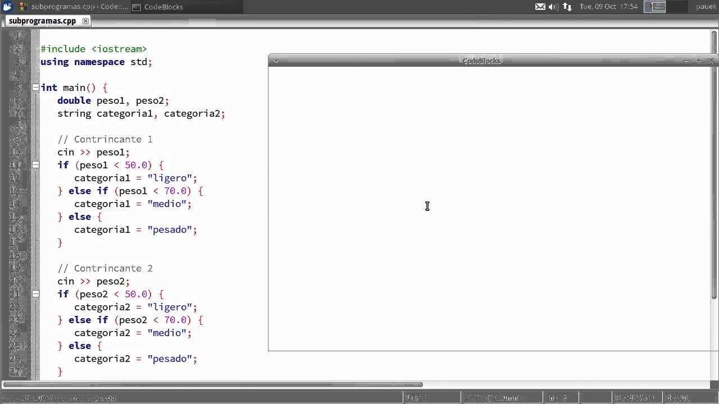The image size is (719, 404).
Task: Click the '// Contrincante 1' comment
Action: [x=104, y=139]
